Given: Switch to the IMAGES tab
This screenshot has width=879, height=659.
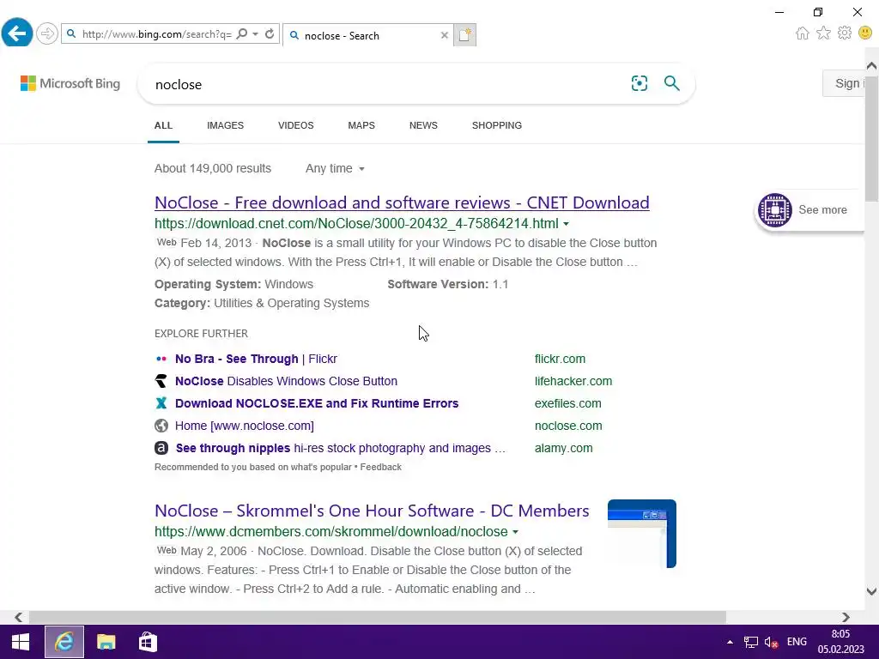Looking at the screenshot, I should 226,125.
